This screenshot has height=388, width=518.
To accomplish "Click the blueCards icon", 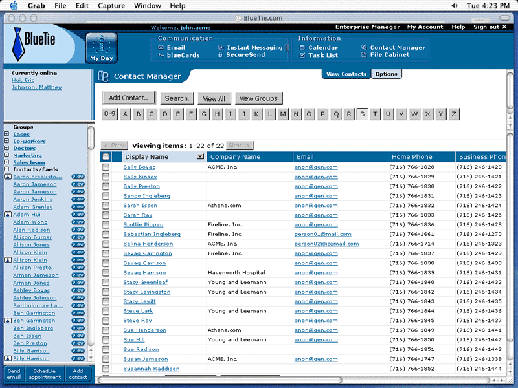I will (161, 55).
